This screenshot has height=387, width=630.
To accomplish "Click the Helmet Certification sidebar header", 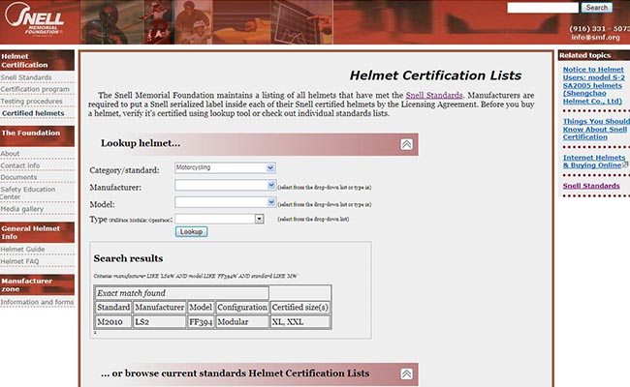I will coord(37,61).
